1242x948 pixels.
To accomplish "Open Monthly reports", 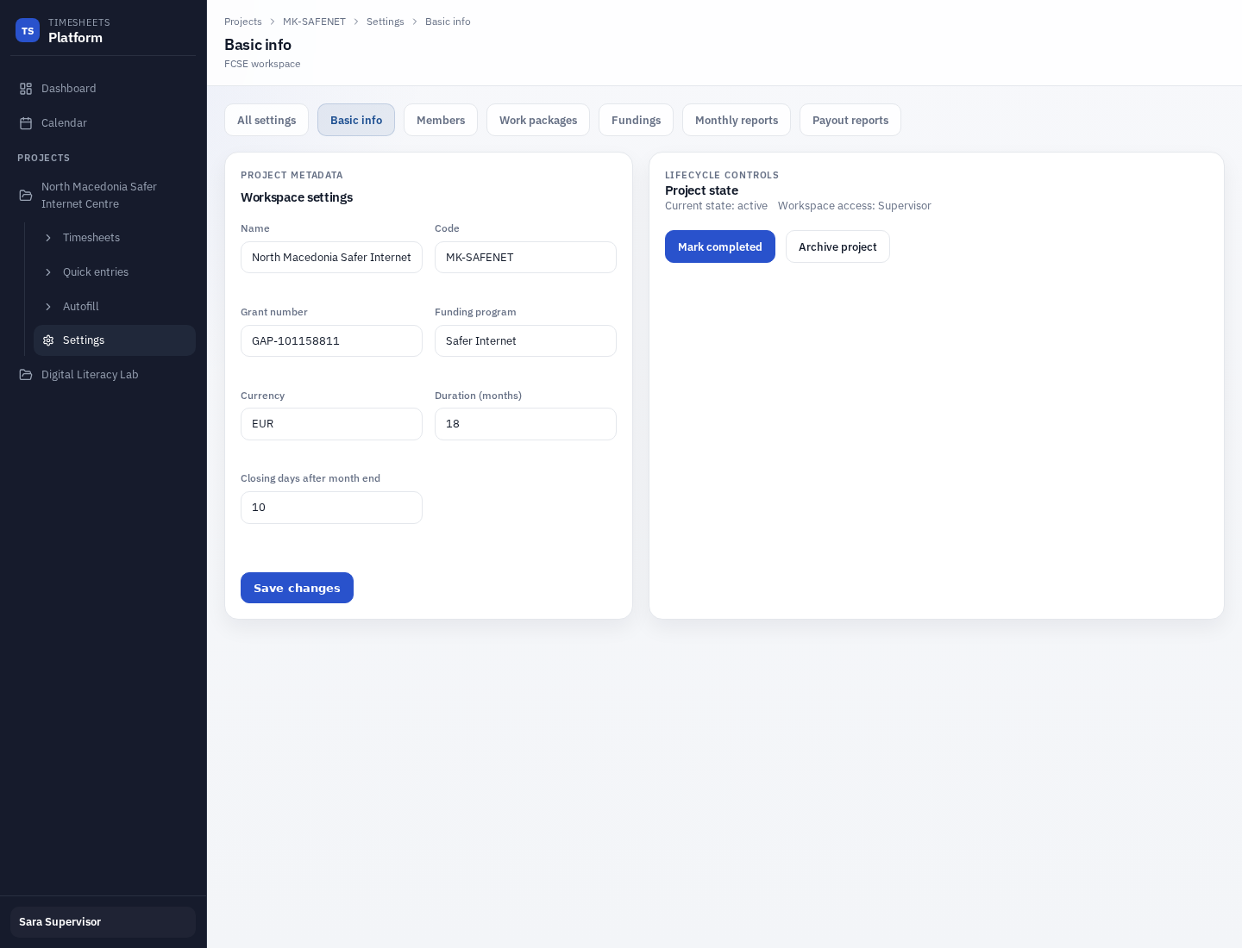I will pyautogui.click(x=737, y=120).
